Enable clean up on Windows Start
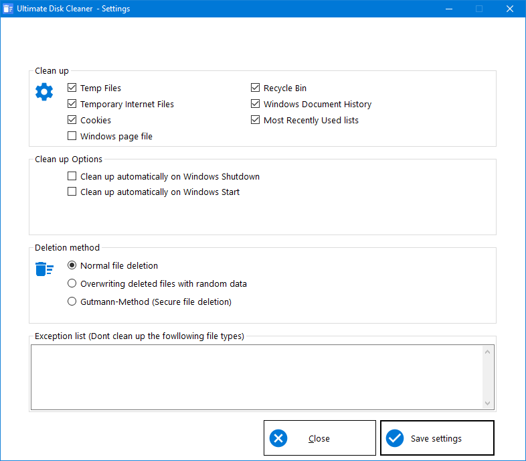The height and width of the screenshot is (461, 526). click(72, 192)
